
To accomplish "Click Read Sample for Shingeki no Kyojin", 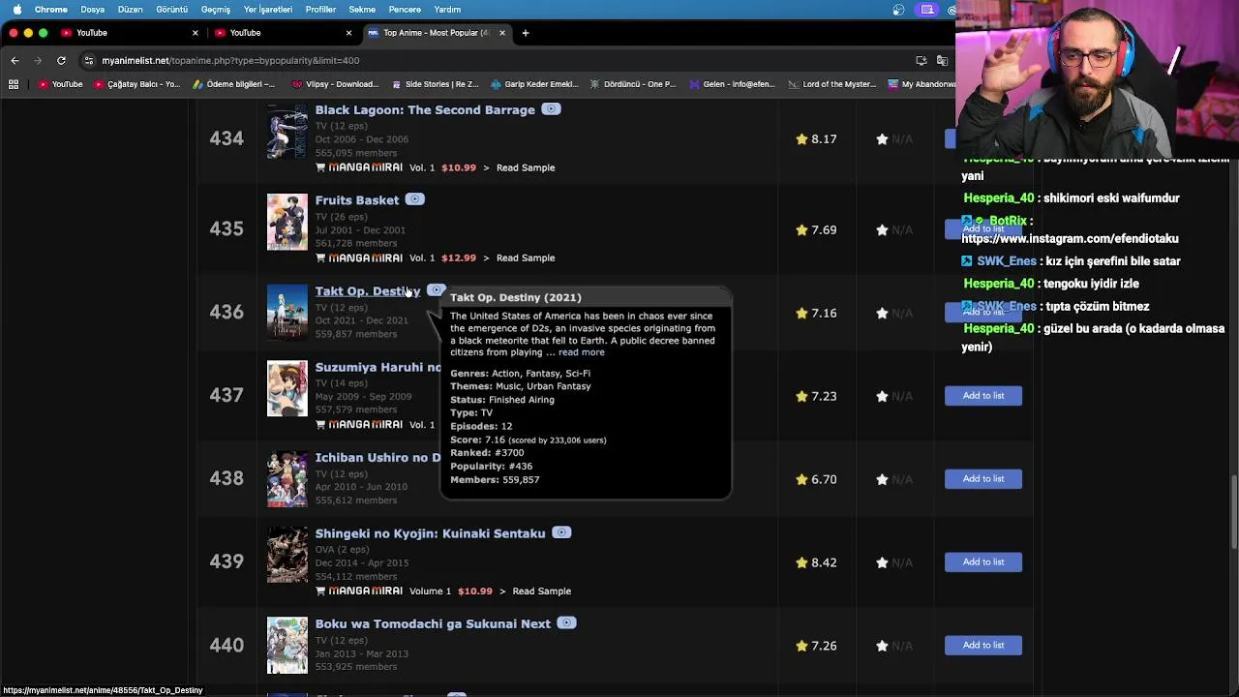I will (541, 591).
